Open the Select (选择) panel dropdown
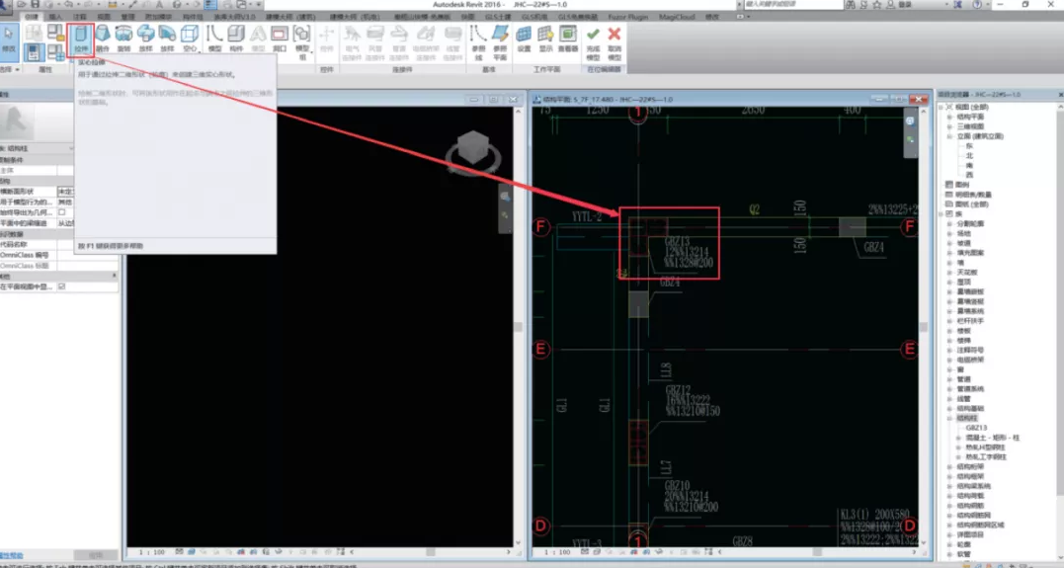This screenshot has width=1064, height=568. pyautogui.click(x=10, y=69)
